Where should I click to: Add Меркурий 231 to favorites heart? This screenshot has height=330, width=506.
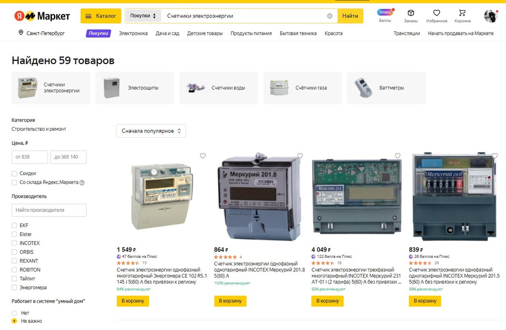[x=398, y=156]
